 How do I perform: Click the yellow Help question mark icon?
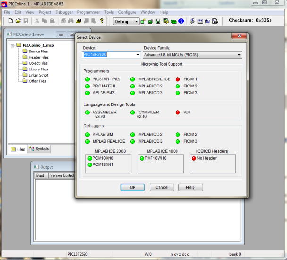coord(102,21)
